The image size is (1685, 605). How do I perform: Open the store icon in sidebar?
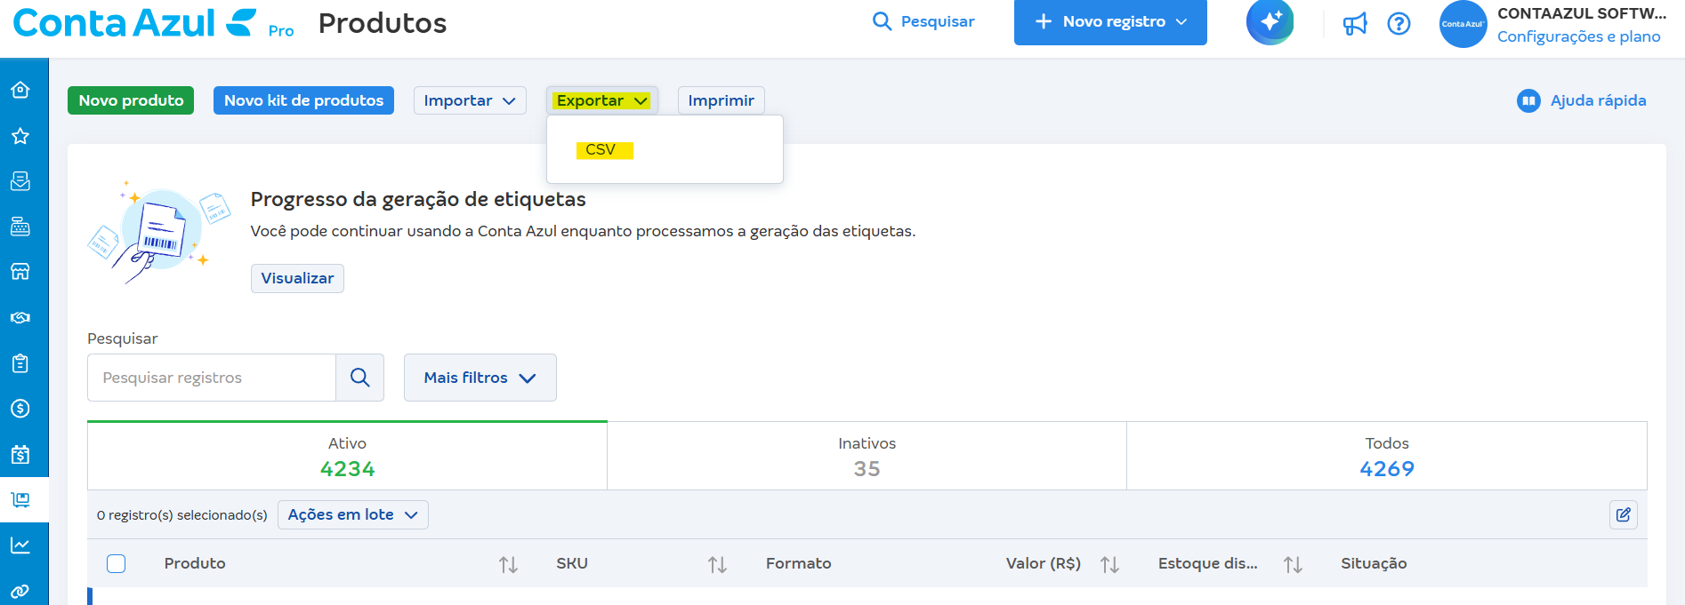click(x=20, y=272)
